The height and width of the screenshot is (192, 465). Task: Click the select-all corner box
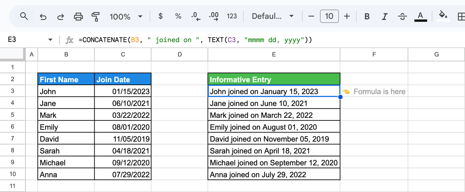click(x=13, y=54)
